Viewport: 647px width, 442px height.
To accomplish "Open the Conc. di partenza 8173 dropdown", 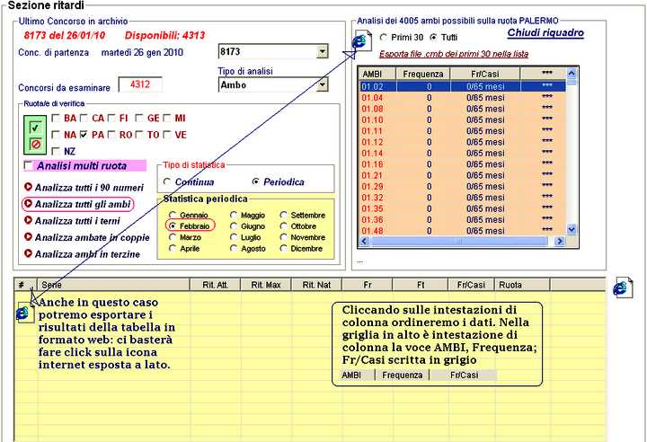I will [322, 53].
